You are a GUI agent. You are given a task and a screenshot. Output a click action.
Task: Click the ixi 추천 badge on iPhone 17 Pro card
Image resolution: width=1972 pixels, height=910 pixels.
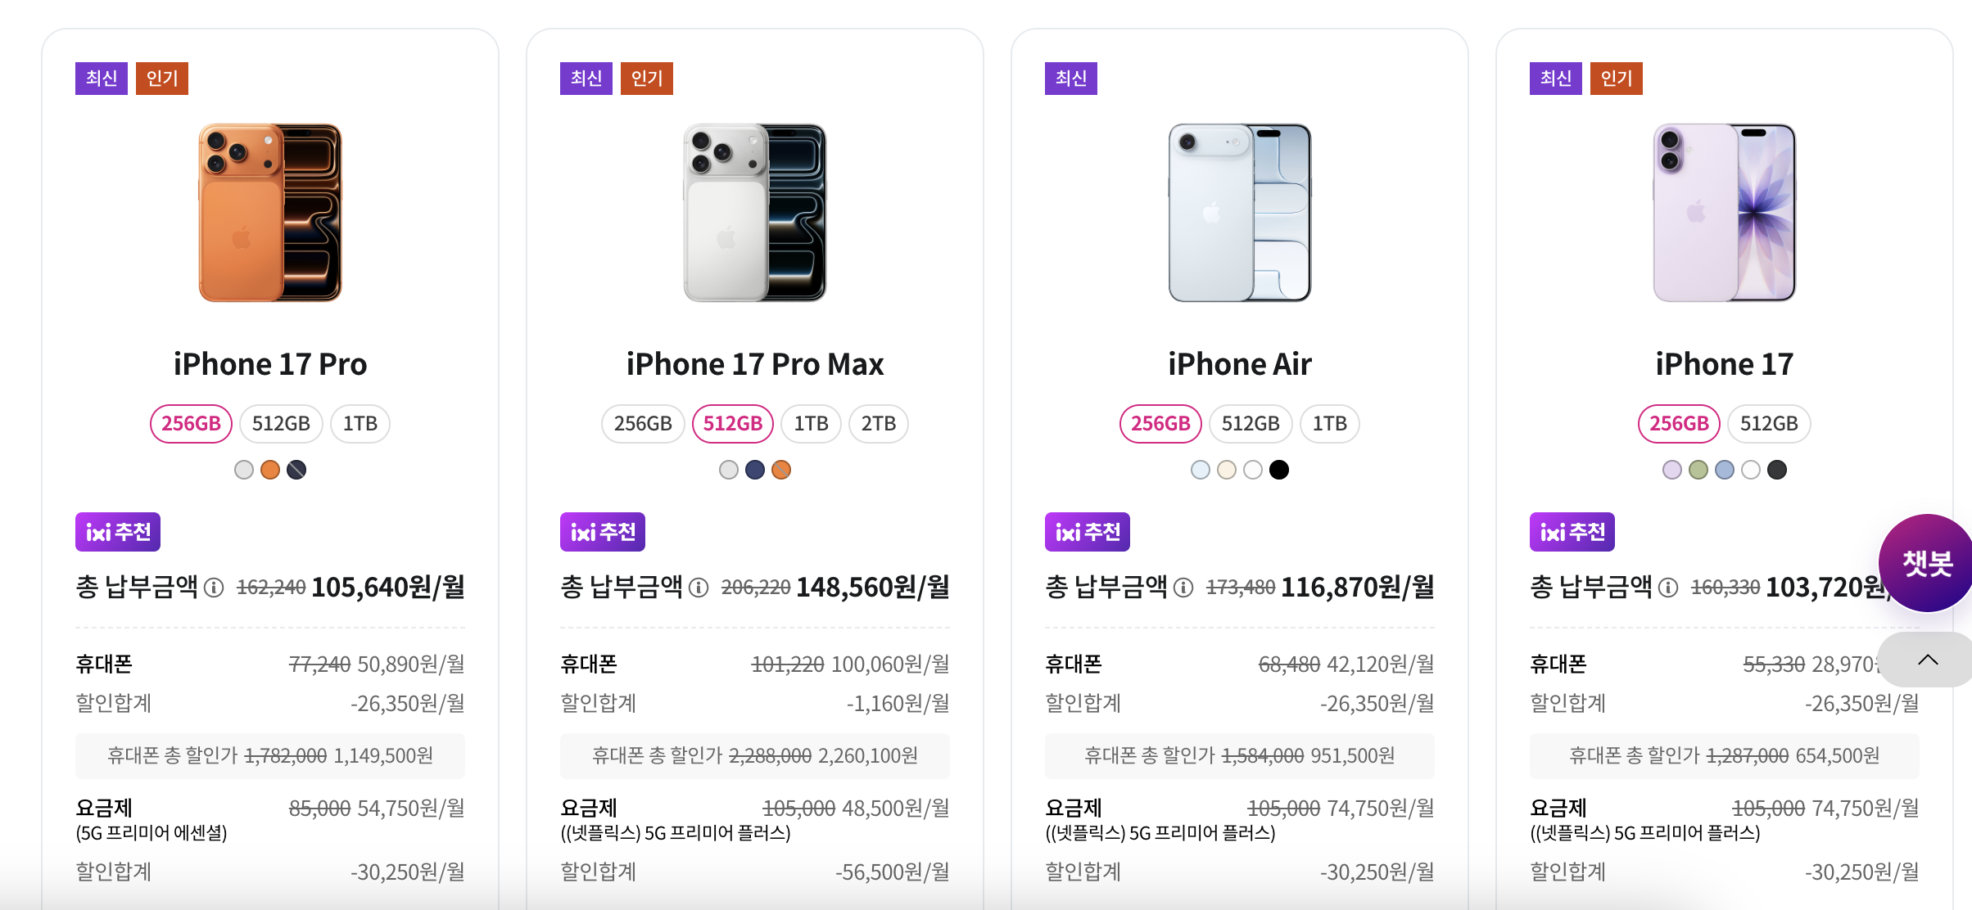116,531
